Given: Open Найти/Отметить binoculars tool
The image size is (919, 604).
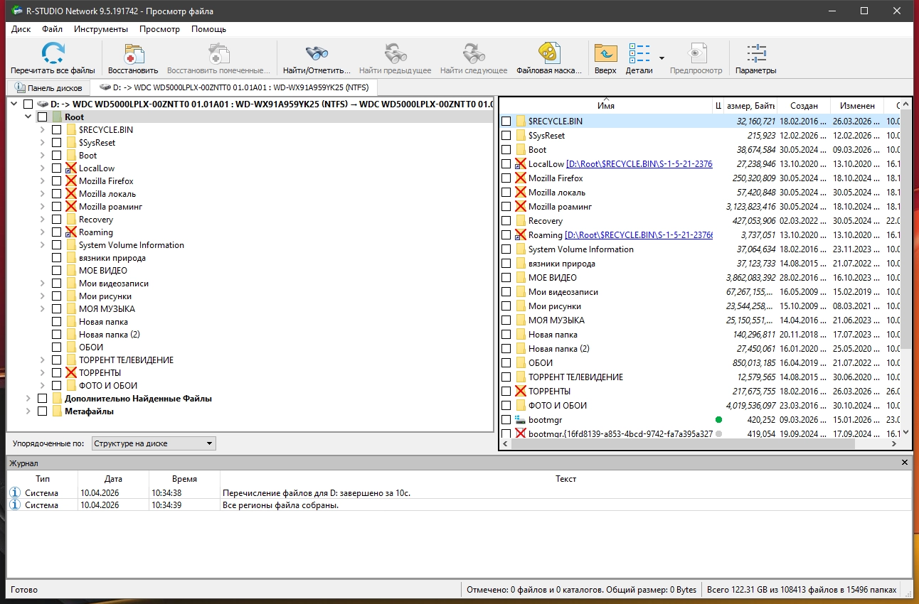Looking at the screenshot, I should tap(317, 53).
